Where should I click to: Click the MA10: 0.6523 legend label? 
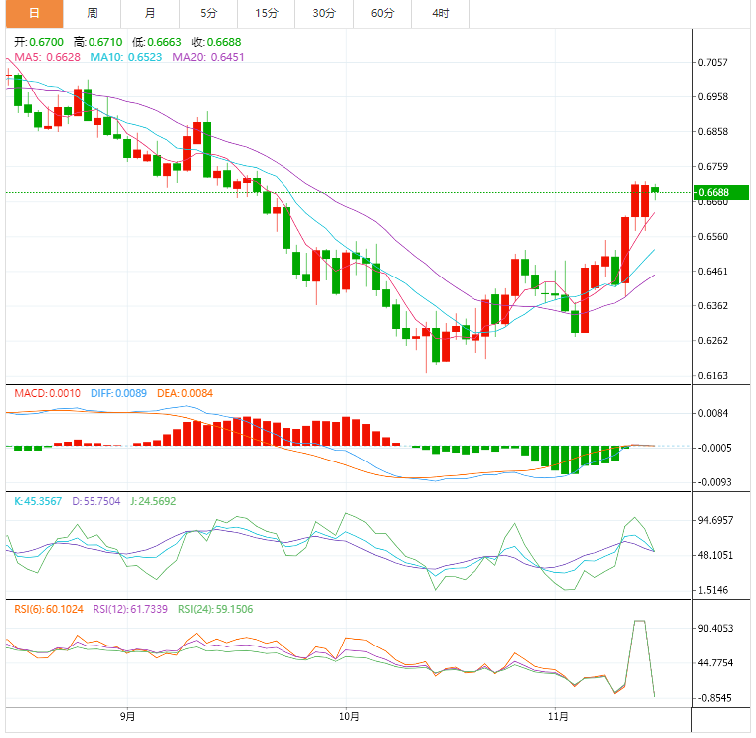[126, 57]
